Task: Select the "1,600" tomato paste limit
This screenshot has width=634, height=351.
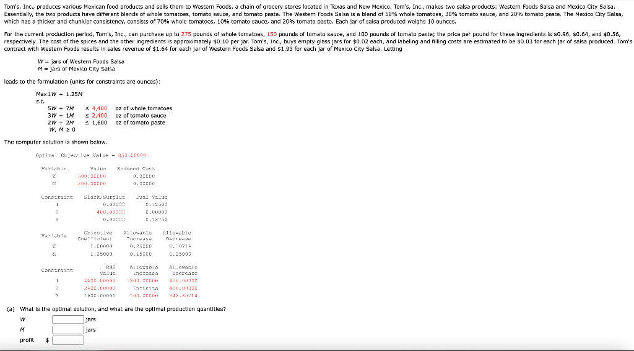Action: (100, 123)
